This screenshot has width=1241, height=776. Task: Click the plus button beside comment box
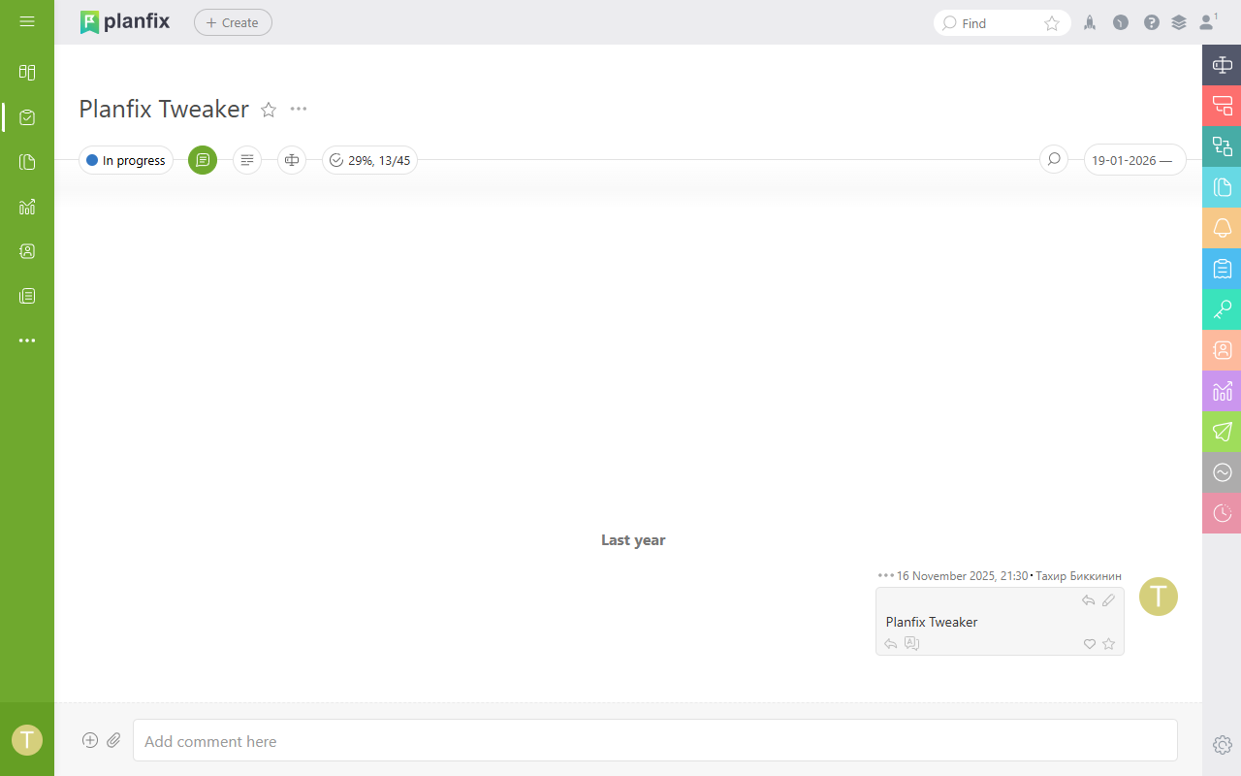90,740
